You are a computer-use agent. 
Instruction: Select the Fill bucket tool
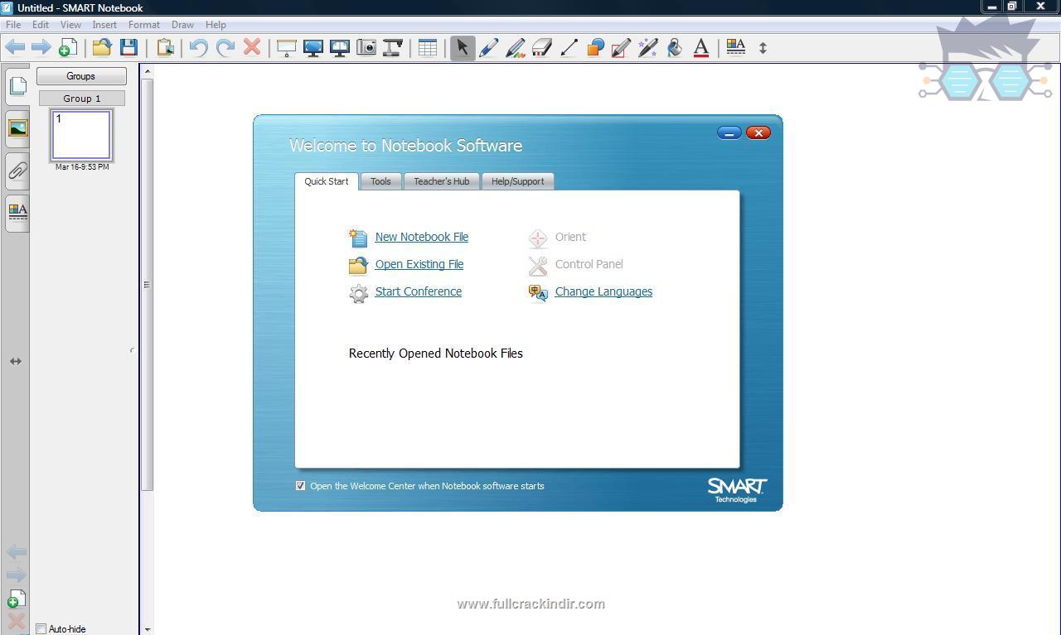coord(675,47)
